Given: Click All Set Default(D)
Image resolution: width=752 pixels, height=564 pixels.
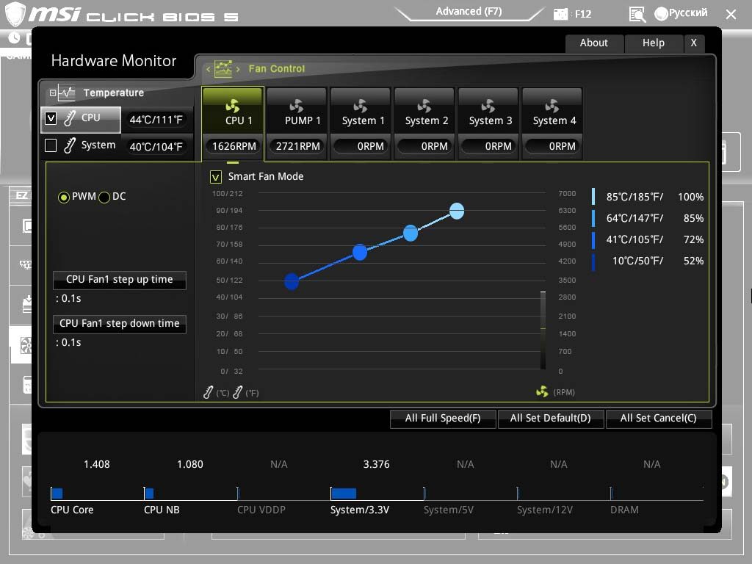Looking at the screenshot, I should point(551,418).
